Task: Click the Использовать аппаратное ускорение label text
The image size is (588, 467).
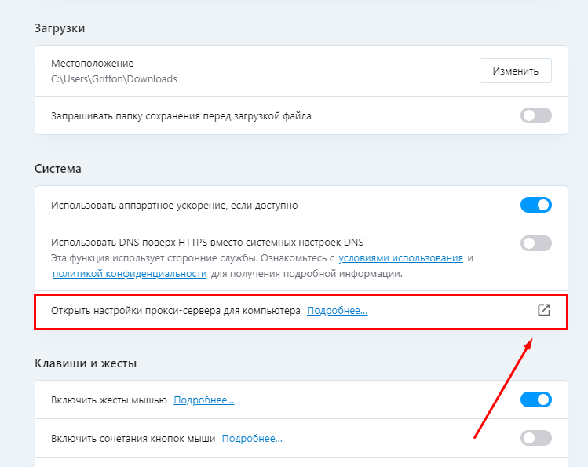Action: tap(174, 205)
